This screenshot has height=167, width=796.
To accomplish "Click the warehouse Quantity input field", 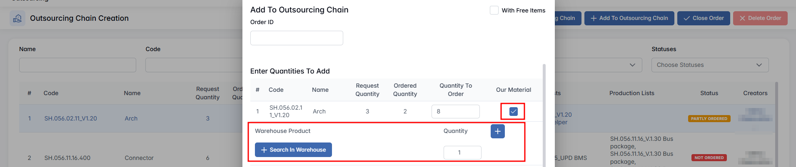I will (x=462, y=152).
